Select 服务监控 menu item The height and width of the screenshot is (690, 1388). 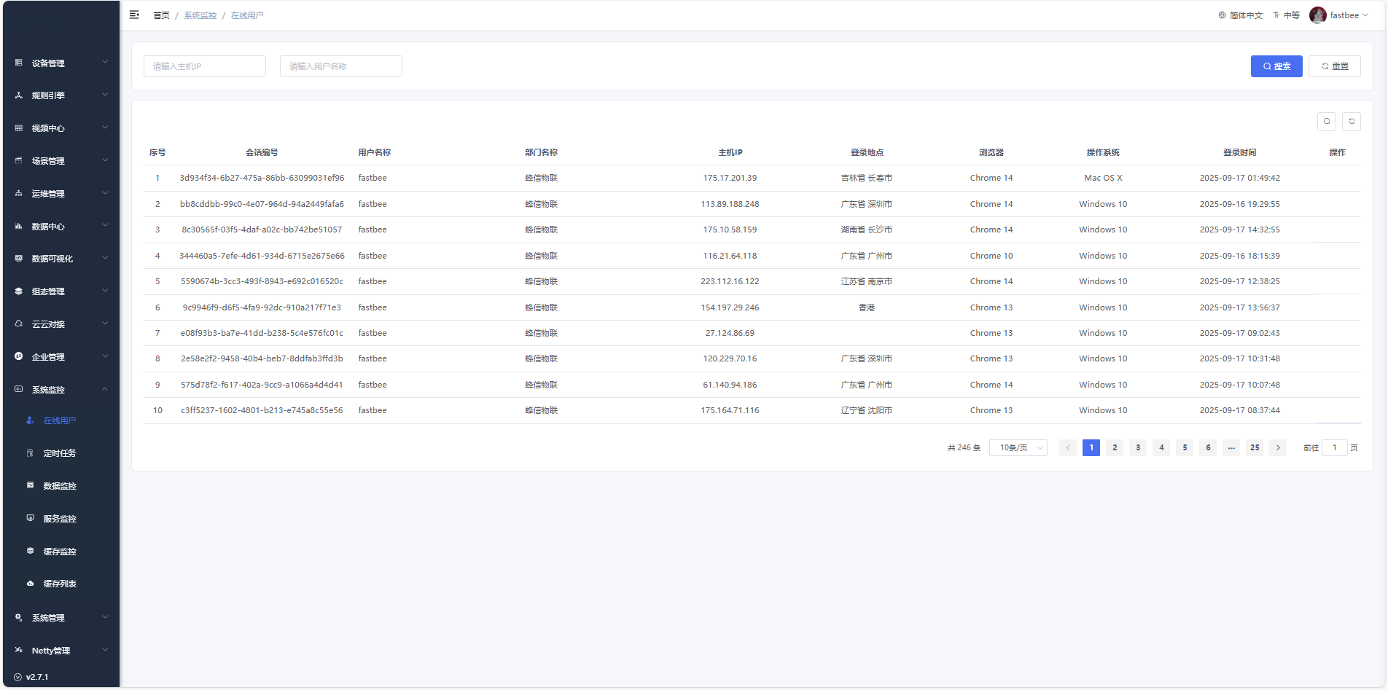click(60, 519)
